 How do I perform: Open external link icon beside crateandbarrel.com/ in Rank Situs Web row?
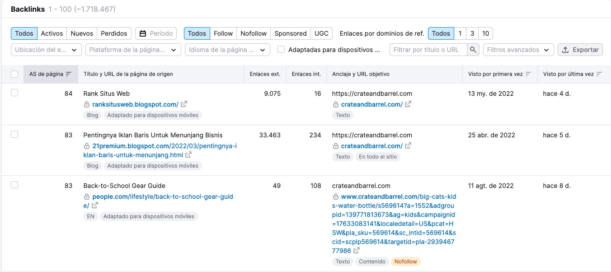[408, 104]
